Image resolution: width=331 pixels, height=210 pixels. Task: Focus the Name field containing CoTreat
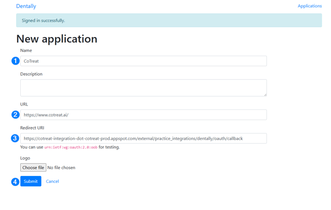point(143,61)
